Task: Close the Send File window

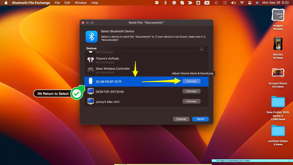Action: tap(83, 23)
